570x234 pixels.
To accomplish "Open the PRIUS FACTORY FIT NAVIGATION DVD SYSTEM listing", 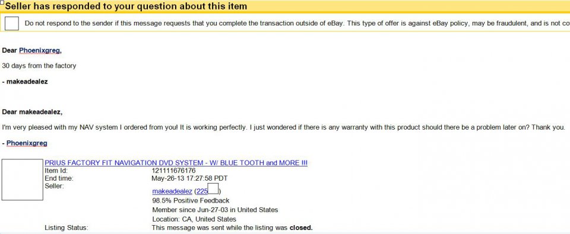I will (176, 163).
